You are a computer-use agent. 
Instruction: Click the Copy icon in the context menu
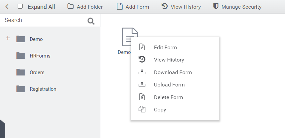142,109
